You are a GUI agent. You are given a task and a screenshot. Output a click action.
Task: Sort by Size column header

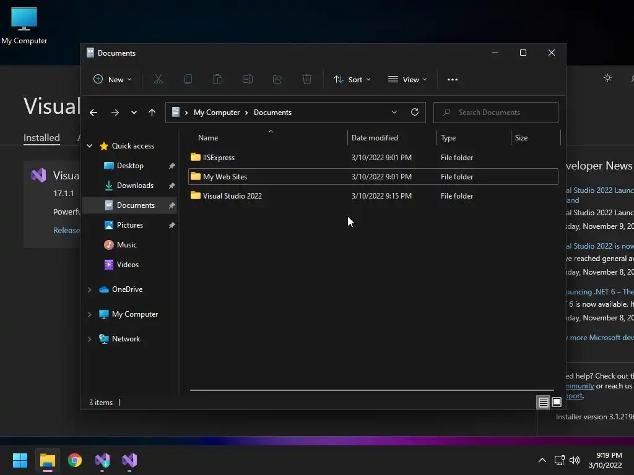(x=521, y=138)
